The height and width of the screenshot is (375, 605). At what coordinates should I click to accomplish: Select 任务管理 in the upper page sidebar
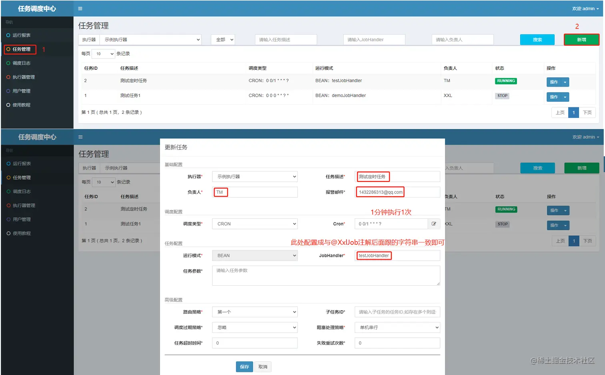(22, 49)
